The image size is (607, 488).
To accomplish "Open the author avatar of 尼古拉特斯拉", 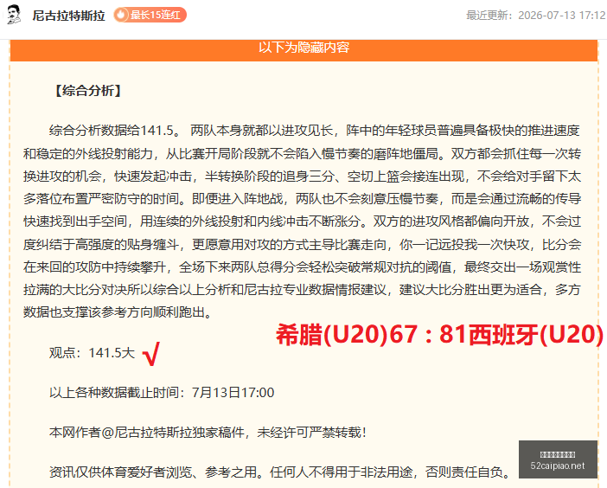I will [14, 15].
